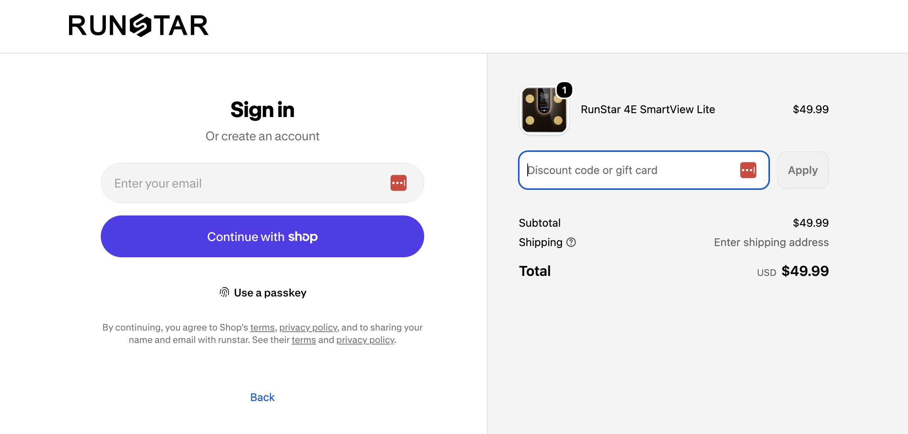Click password manager icon in discount field

748,170
